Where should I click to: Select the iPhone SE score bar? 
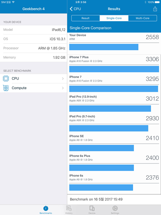(101, 148)
